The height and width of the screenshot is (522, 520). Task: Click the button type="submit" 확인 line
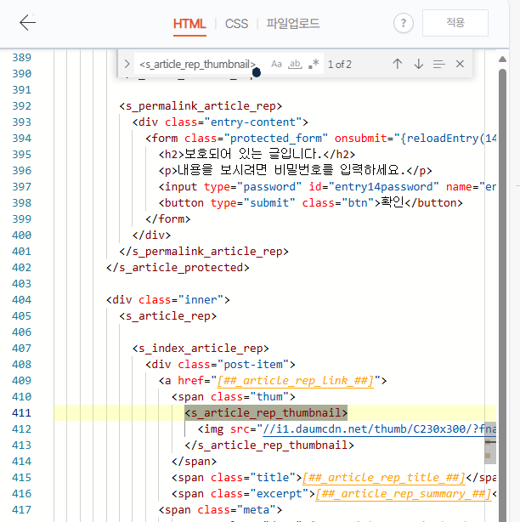pyautogui.click(x=310, y=202)
